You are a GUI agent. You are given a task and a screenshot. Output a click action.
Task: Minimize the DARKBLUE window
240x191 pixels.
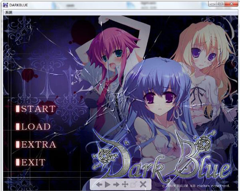213,4
